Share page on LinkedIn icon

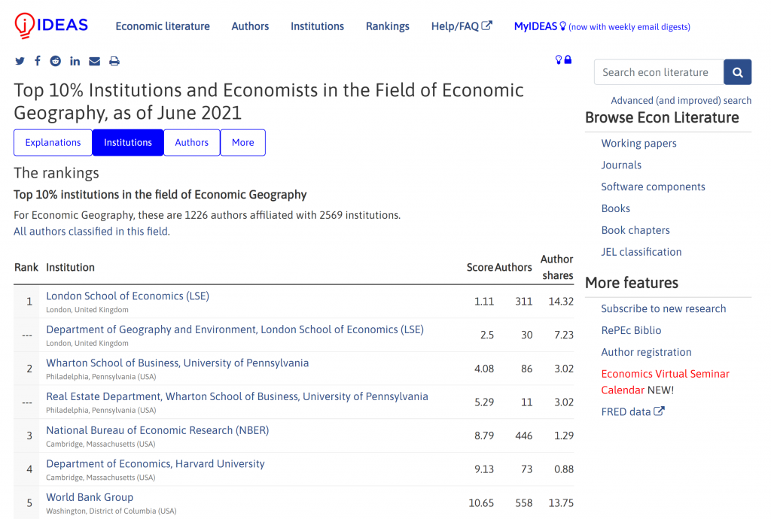tap(75, 61)
